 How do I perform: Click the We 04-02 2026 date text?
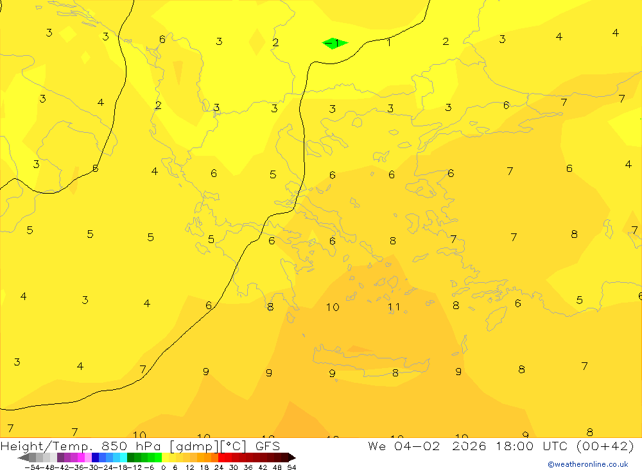(x=427, y=446)
